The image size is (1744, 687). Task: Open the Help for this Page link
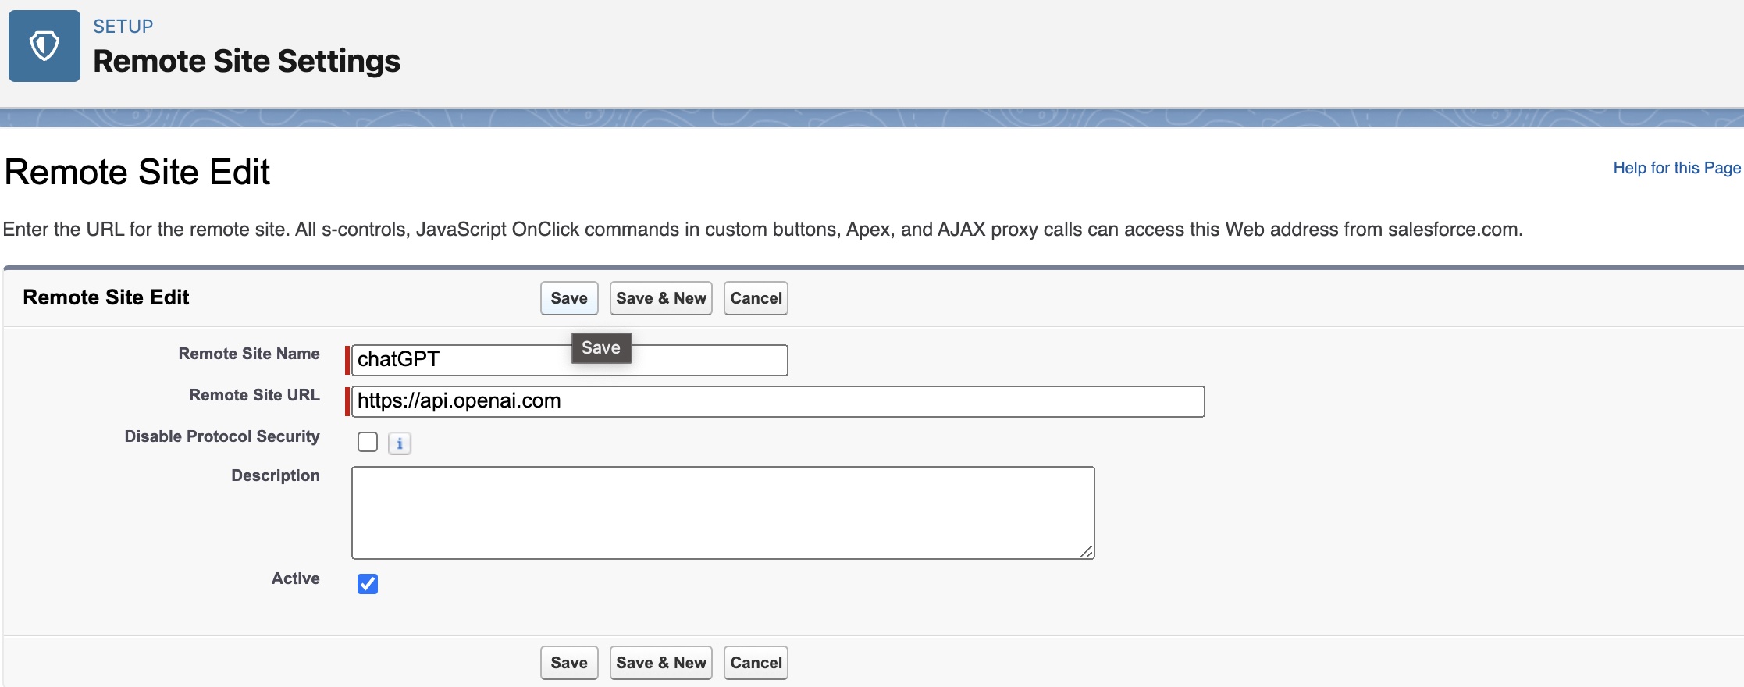click(x=1677, y=168)
